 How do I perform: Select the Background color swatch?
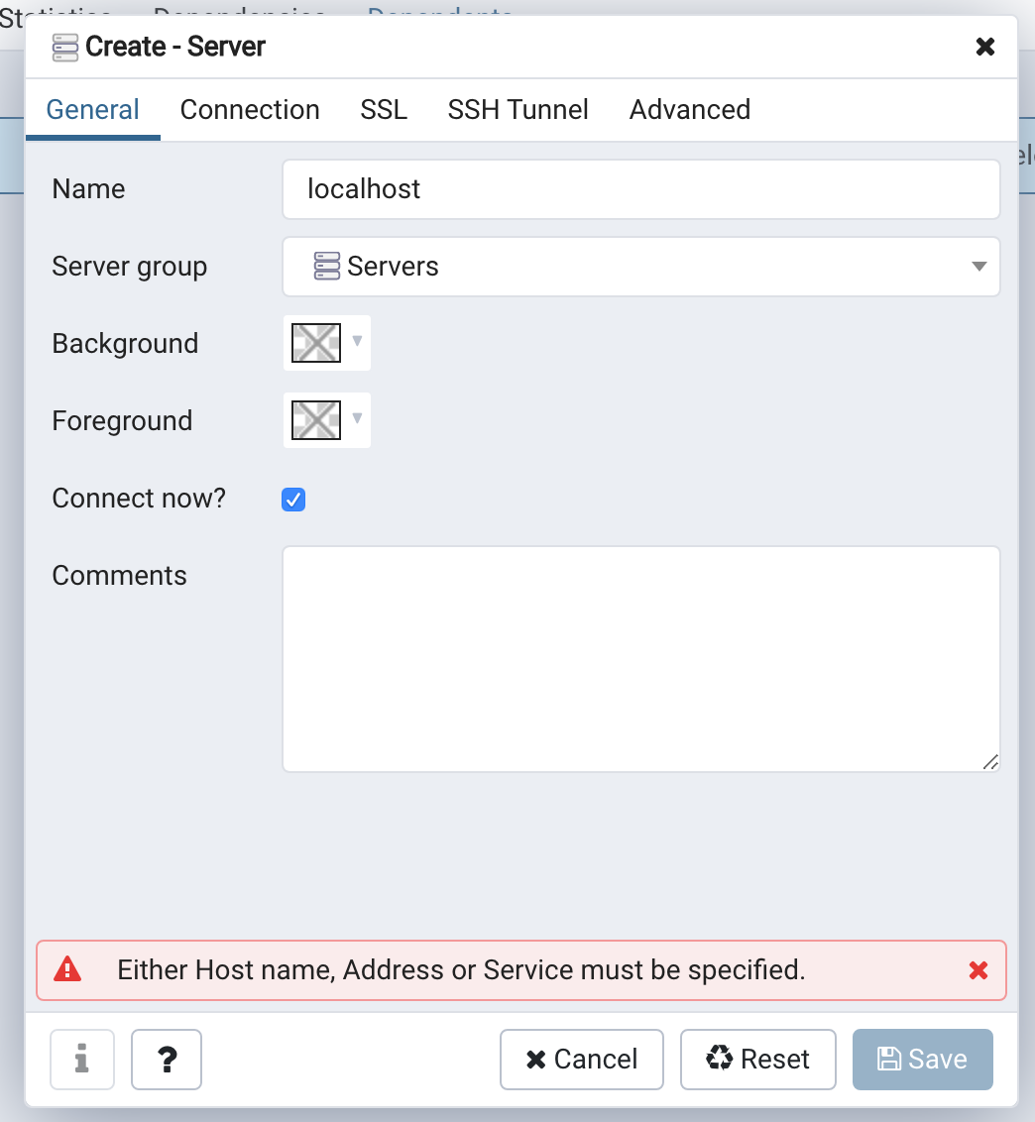click(314, 342)
